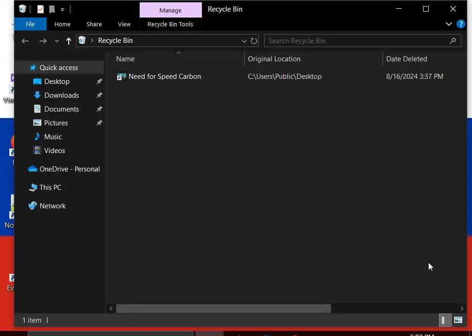The image size is (472, 336).
Task: Expand the address bar chevron before Recycle Bin
Action: 92,41
